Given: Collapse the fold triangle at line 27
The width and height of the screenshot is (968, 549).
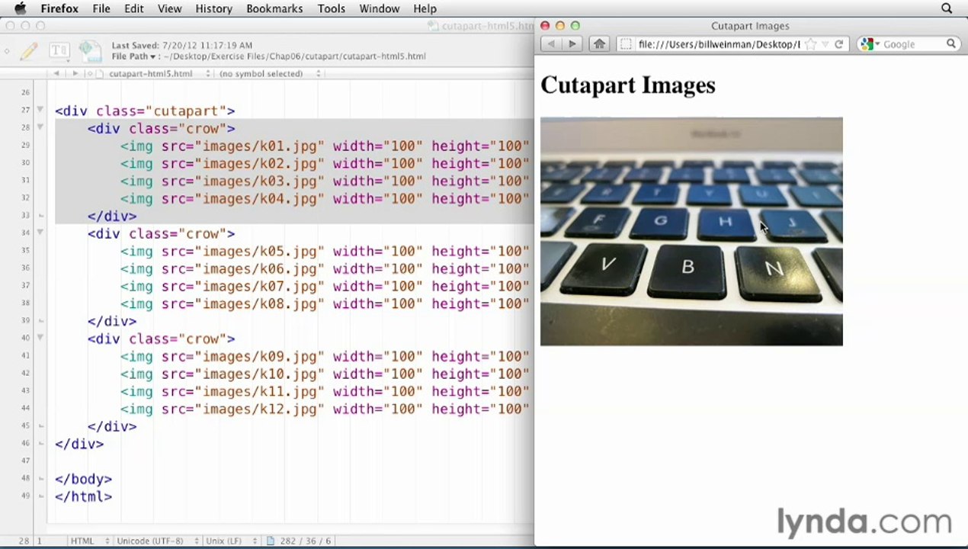Looking at the screenshot, I should pos(40,110).
